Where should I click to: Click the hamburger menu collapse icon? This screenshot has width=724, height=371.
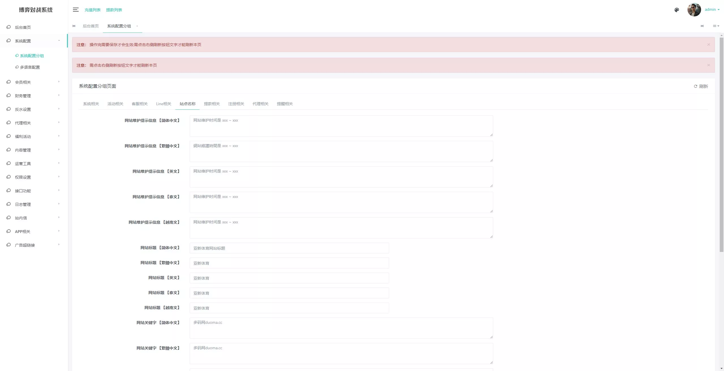pyautogui.click(x=76, y=10)
